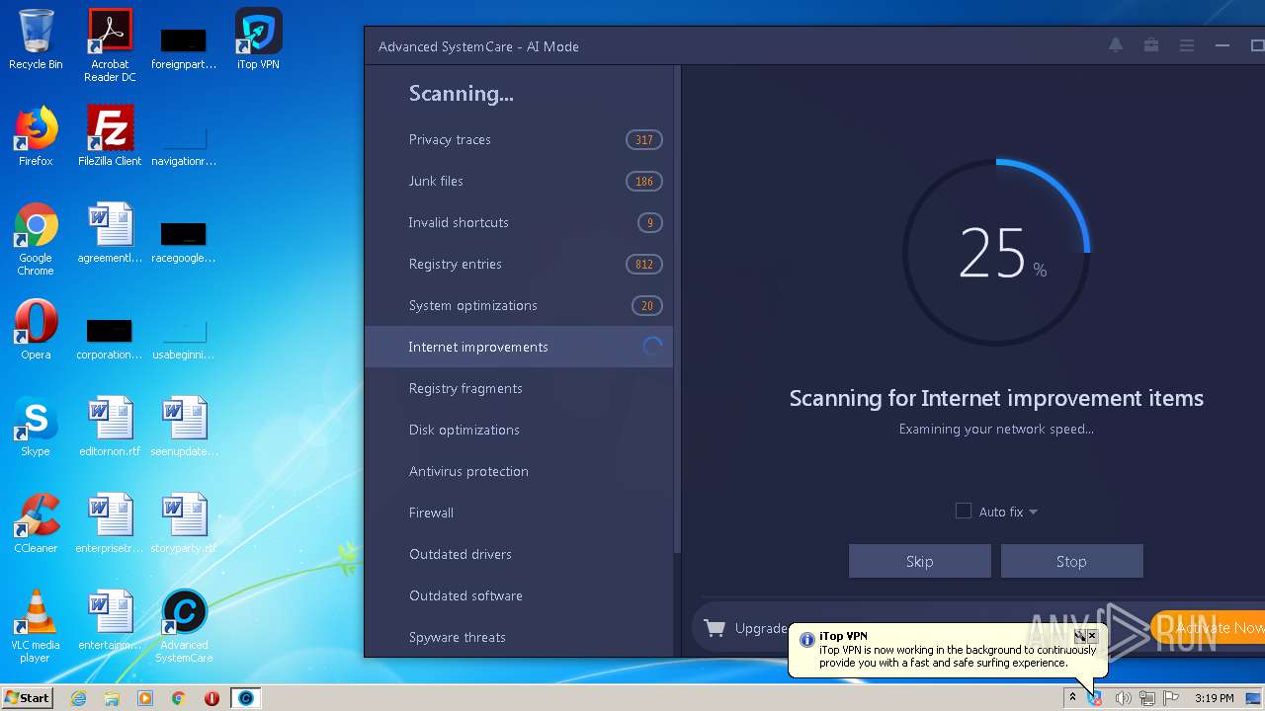Click the network tray icon
1265x711 pixels.
[x=1147, y=698]
